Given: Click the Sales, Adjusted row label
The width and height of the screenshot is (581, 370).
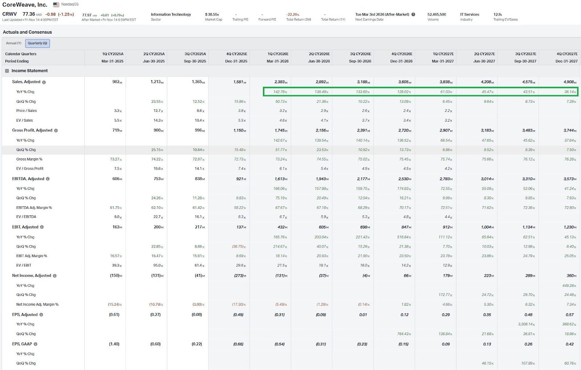Looking at the screenshot, I should 26,82.
